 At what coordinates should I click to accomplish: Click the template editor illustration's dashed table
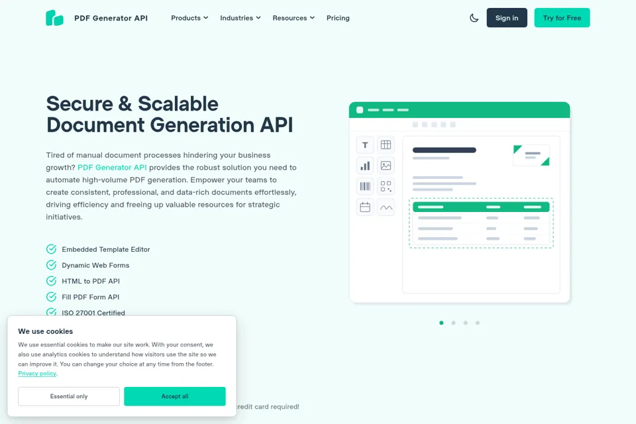coord(481,223)
